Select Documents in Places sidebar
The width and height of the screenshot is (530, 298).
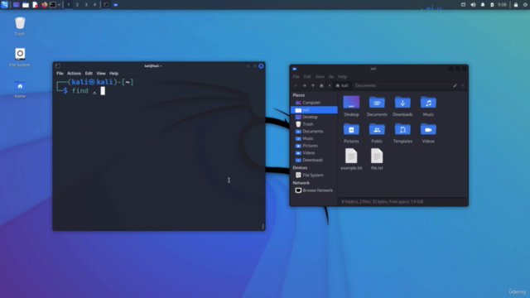click(314, 131)
